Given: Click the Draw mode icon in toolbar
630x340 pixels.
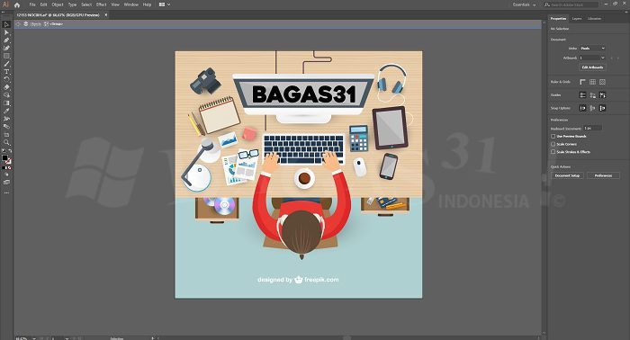Looking at the screenshot, I should point(6,175).
